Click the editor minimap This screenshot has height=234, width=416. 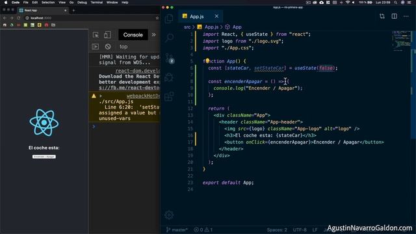click(402, 41)
